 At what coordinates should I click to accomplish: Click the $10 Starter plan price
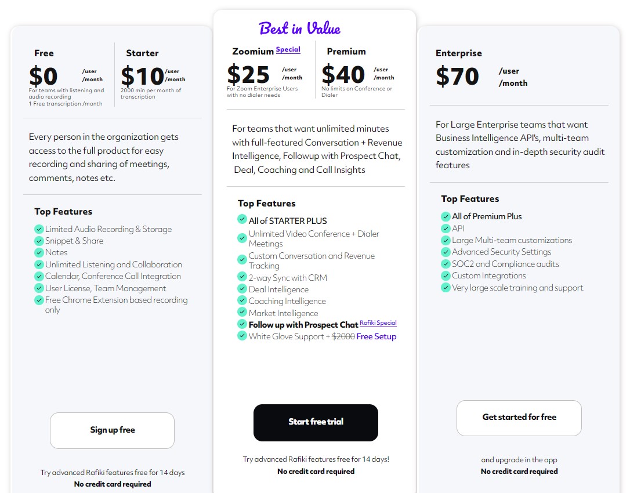click(143, 77)
